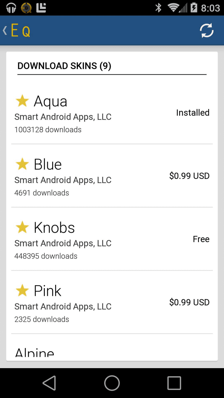Tap the EQ app logo

point(21,30)
